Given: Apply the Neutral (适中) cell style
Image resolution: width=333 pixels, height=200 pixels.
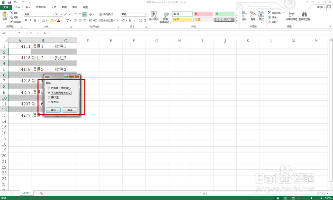Looking at the screenshot, I should click(182, 20).
